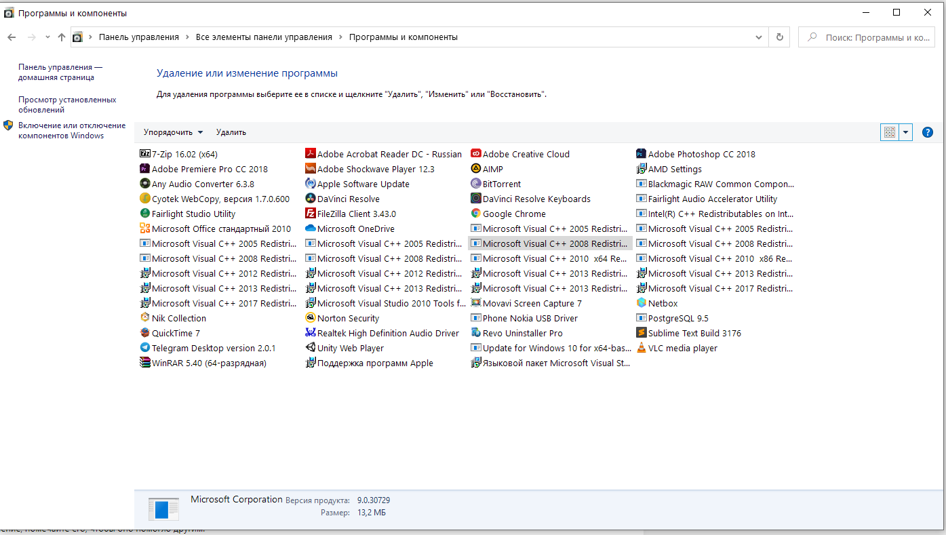Screen dimensions: 946x535
Task: Click the Revo Uninstaller Pro icon
Action: 475,333
